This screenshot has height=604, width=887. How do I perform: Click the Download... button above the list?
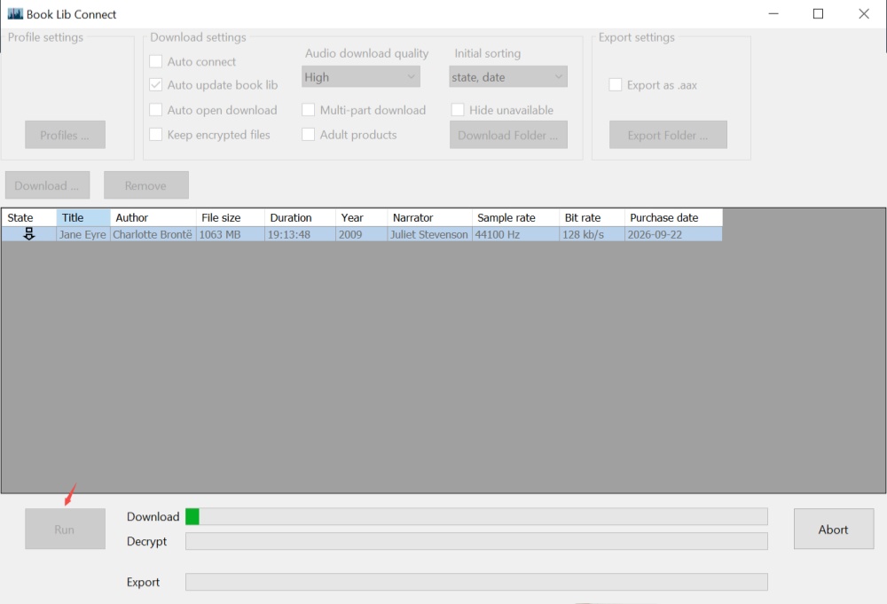point(48,185)
